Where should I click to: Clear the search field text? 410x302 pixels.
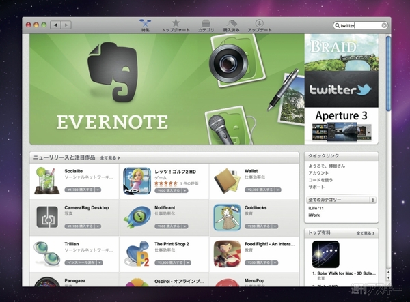(384, 25)
